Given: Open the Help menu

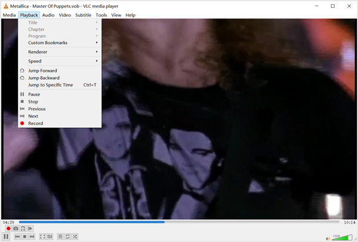Looking at the screenshot, I should [130, 15].
